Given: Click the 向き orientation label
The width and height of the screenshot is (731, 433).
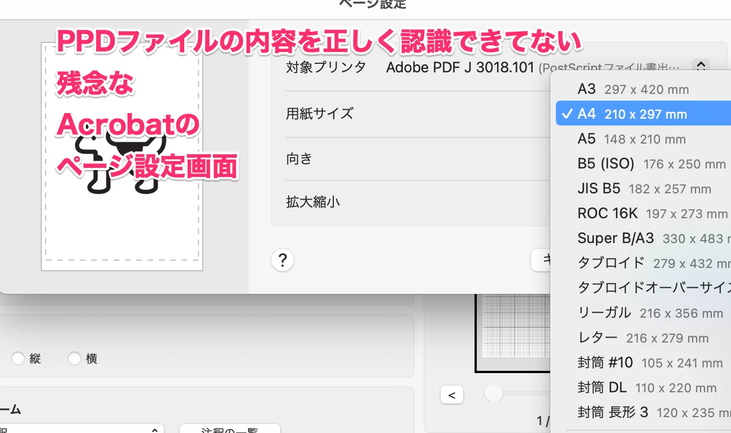Looking at the screenshot, I should 299,159.
